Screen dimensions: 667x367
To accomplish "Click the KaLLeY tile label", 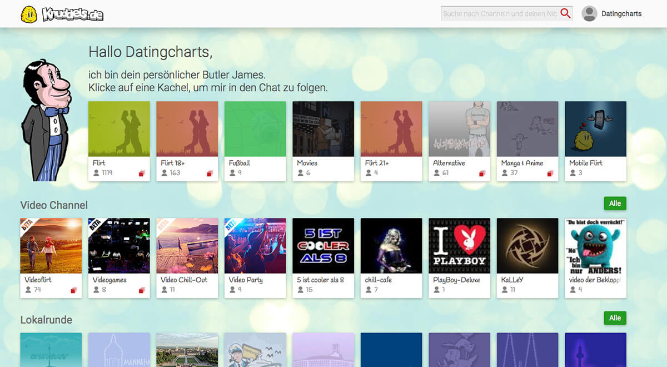I will 512,280.
